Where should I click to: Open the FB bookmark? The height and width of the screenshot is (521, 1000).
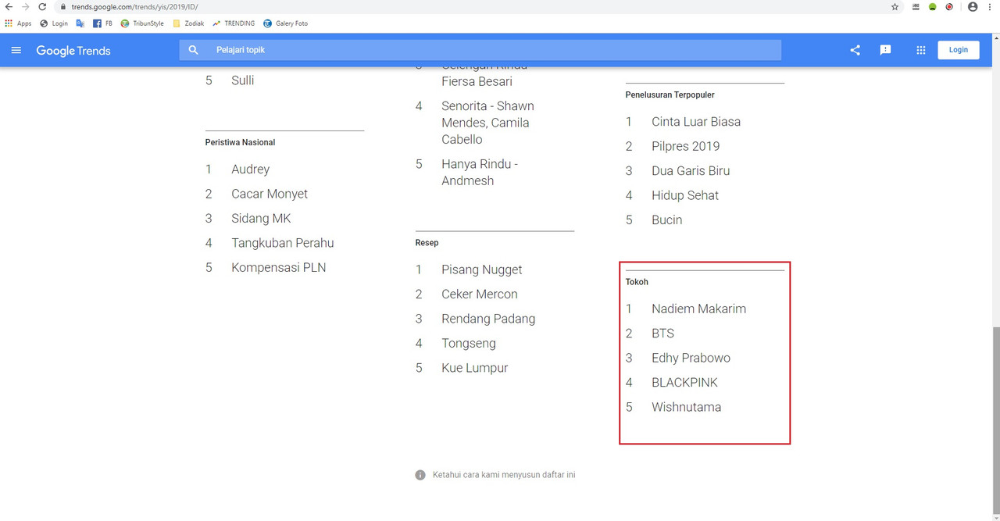pos(102,23)
